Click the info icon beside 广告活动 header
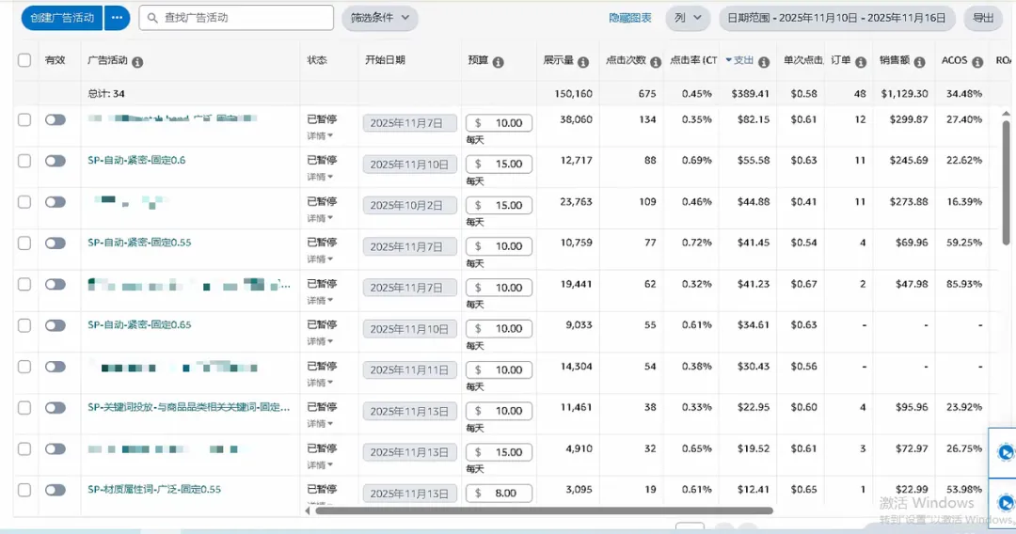1016x534 pixels. [137, 62]
